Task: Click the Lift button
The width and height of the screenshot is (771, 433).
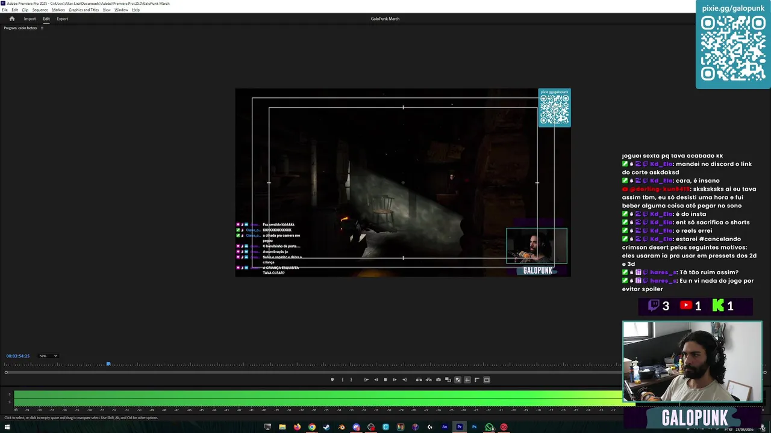Action: [x=419, y=379]
